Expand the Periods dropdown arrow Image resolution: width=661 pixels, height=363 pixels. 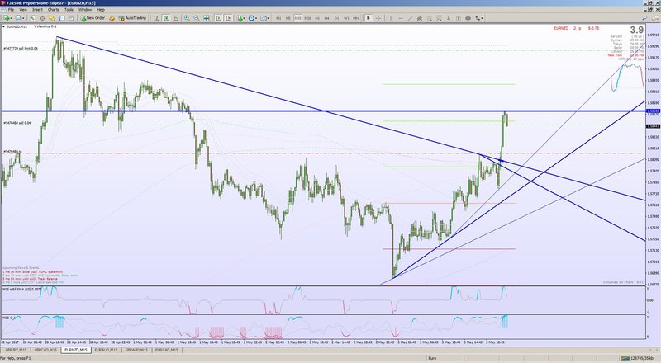tap(256, 18)
